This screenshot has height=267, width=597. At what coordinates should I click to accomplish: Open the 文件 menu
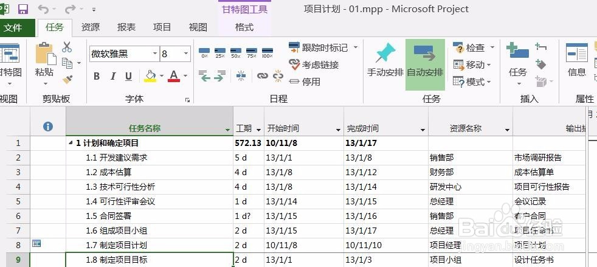[x=13, y=27]
